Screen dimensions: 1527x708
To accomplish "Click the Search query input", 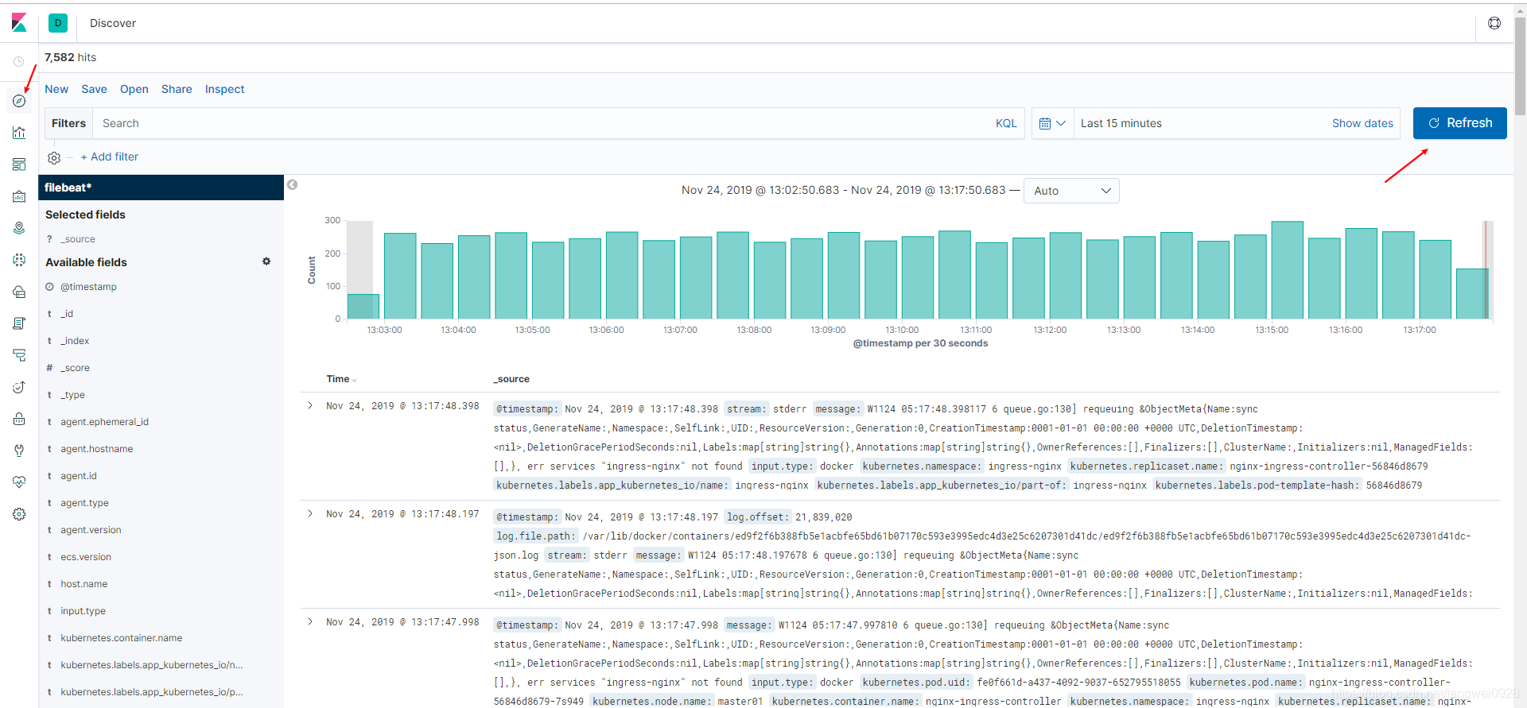I will [541, 123].
